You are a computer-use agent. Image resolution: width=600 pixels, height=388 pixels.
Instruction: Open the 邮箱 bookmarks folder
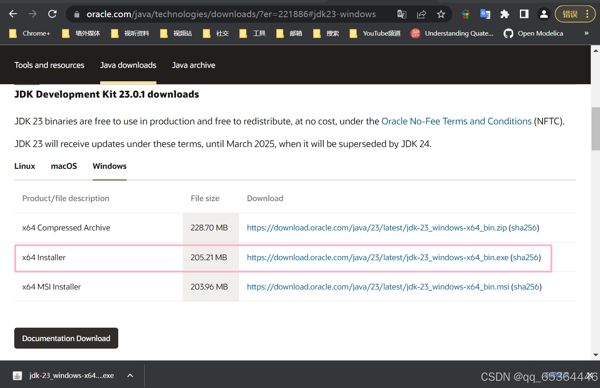(289, 34)
